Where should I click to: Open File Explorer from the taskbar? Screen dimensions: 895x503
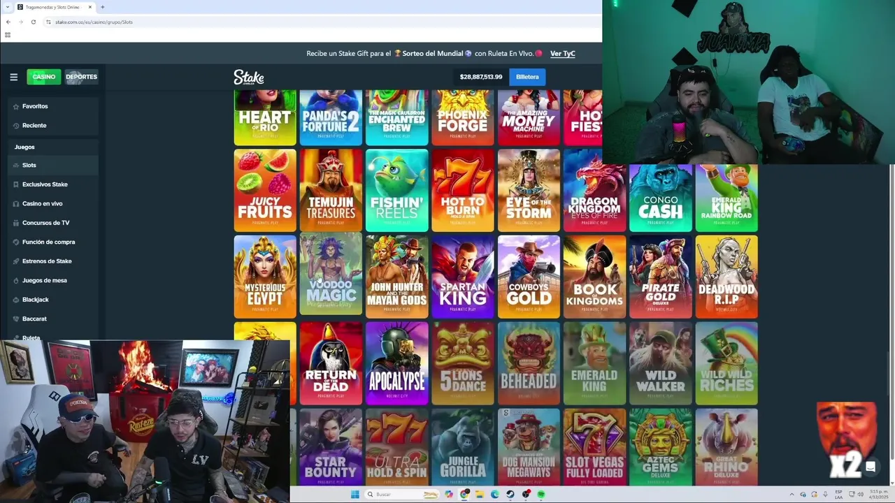[480, 495]
